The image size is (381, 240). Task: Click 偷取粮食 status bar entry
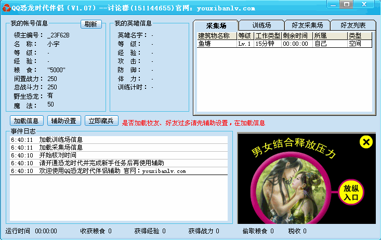[258, 231]
